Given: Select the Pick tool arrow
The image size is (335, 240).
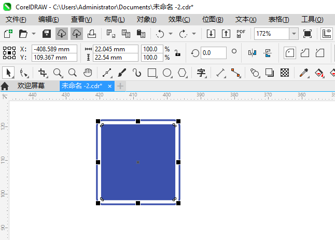Looking at the screenshot, I should tap(9, 73).
